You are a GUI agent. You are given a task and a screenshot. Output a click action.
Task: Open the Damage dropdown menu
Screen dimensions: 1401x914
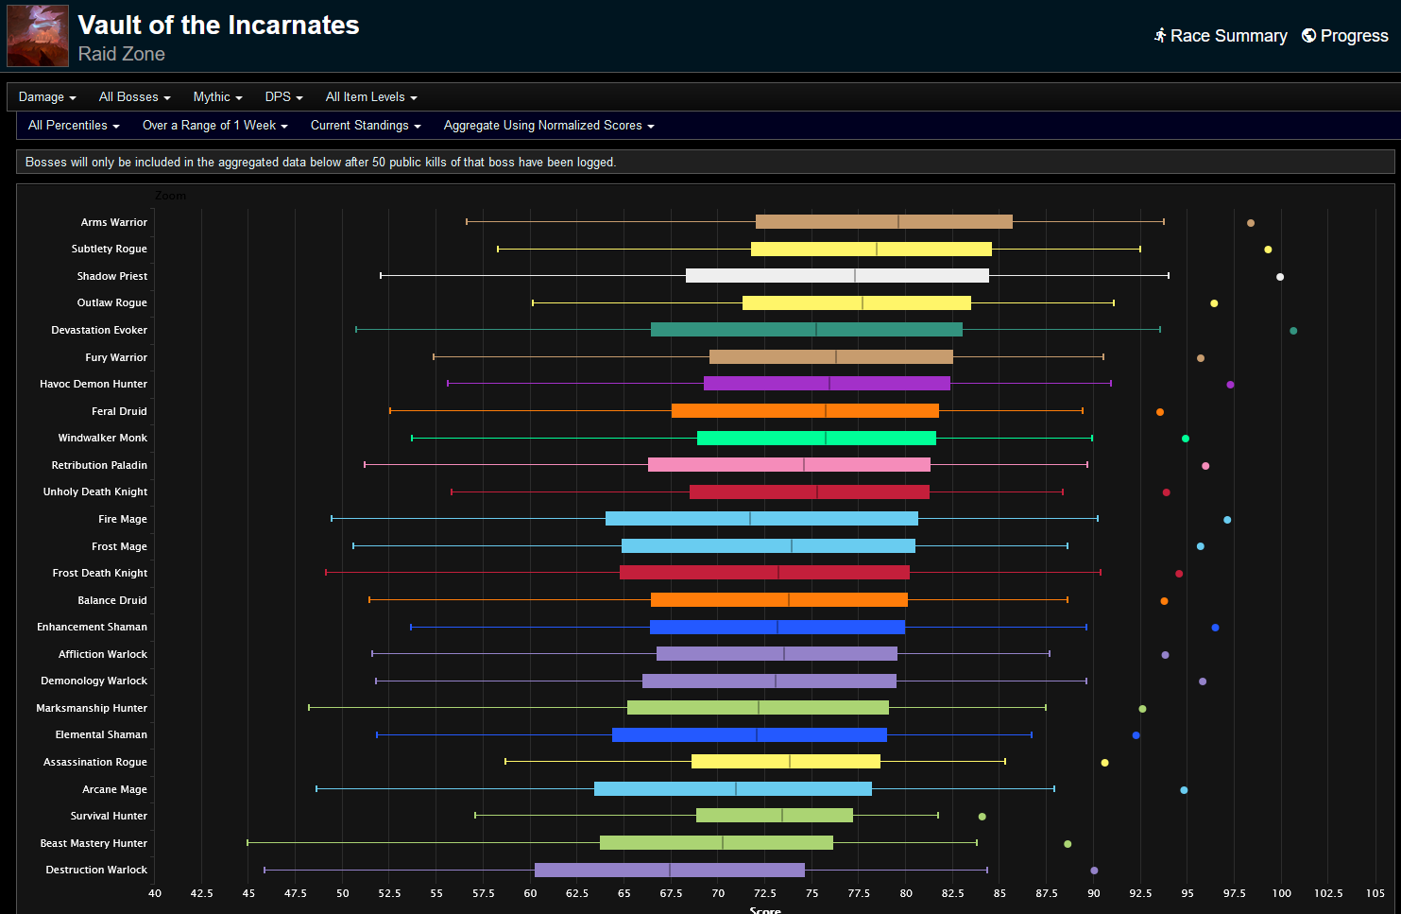(x=47, y=97)
